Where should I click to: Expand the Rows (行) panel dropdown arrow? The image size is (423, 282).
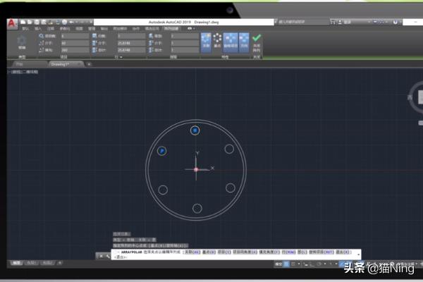pos(121,57)
